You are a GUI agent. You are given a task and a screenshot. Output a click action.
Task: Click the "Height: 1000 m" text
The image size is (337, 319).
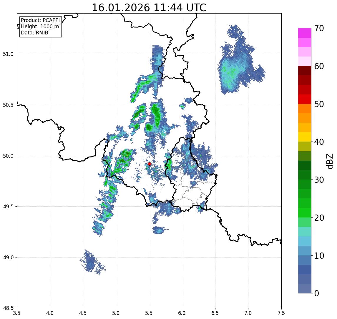pos(40,26)
